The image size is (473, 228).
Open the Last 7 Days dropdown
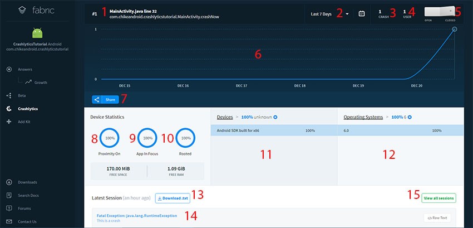(330, 14)
